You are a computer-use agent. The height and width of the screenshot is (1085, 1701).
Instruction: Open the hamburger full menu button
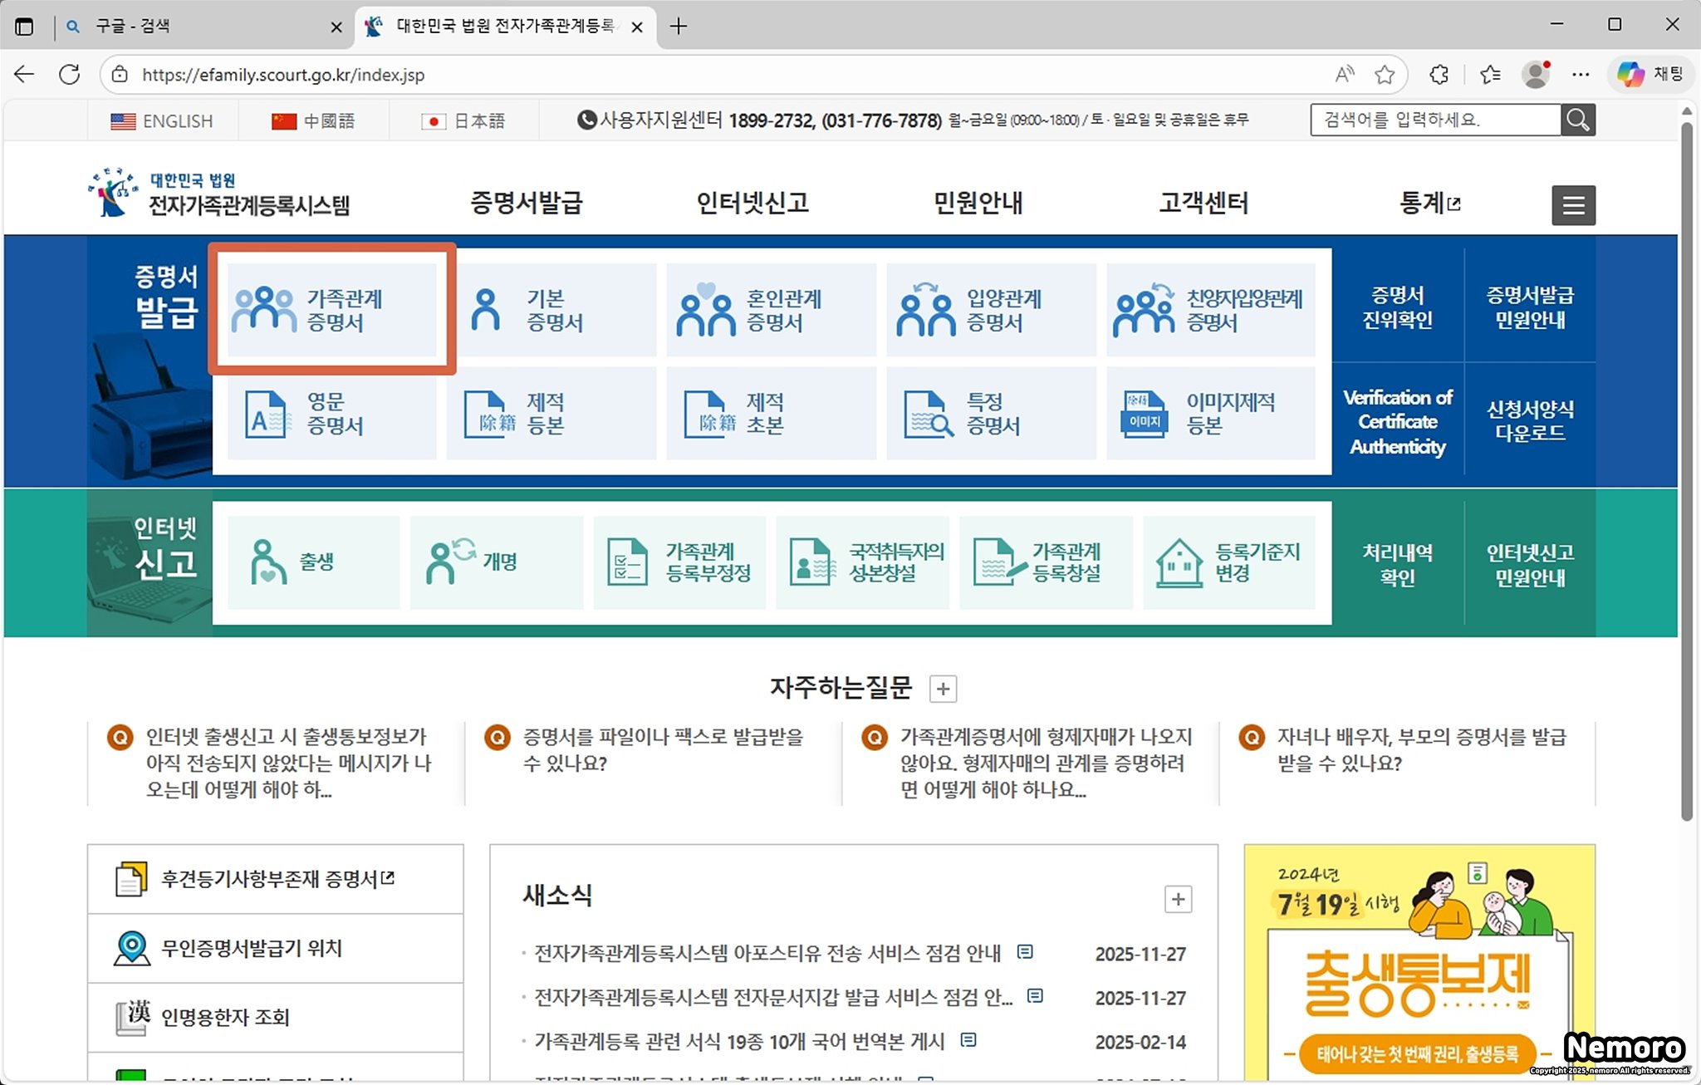(1573, 205)
